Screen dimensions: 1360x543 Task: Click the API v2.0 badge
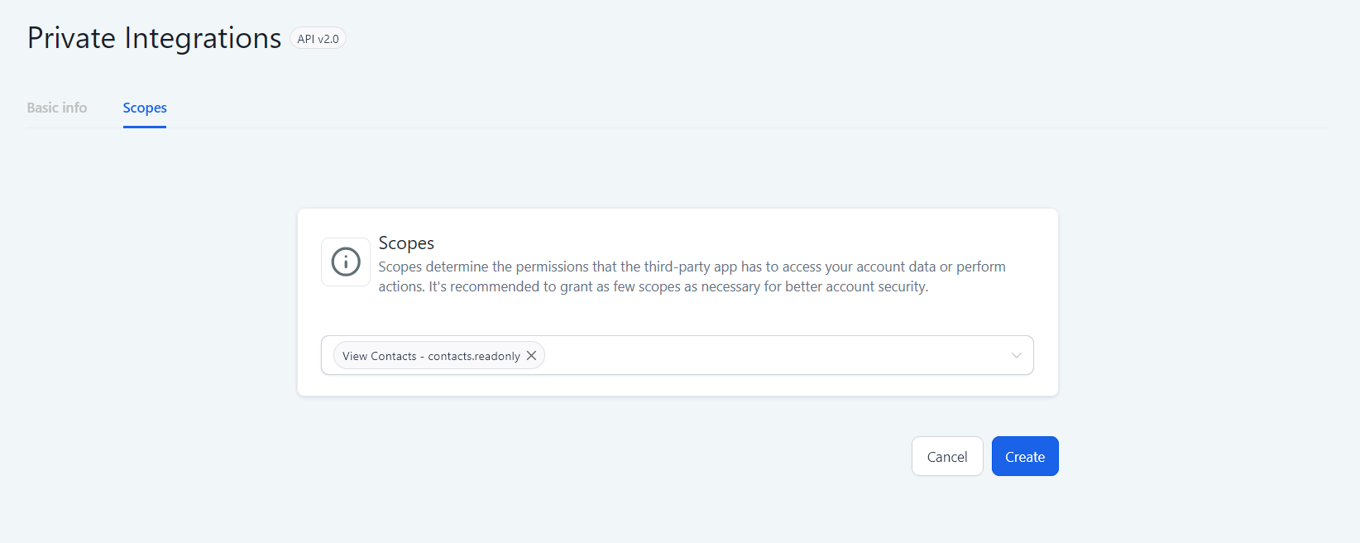pos(318,39)
